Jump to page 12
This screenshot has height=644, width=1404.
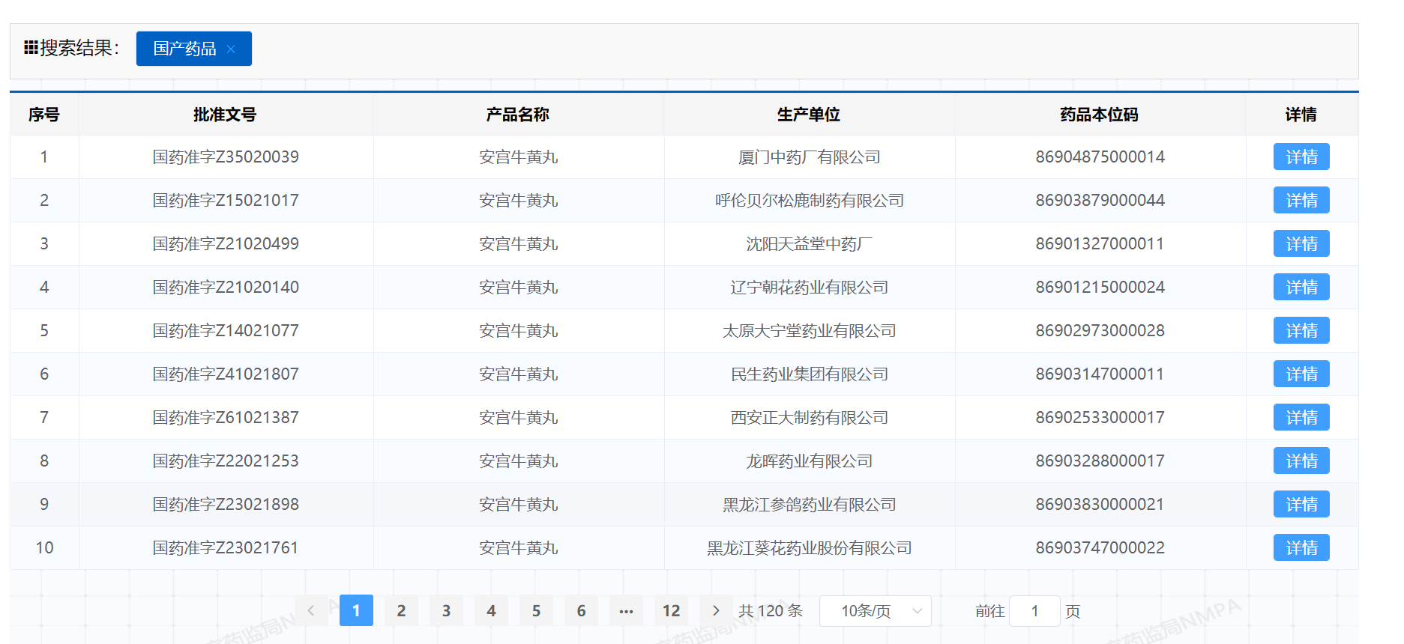671,611
